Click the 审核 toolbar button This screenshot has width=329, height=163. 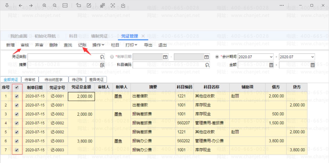(x=25, y=45)
